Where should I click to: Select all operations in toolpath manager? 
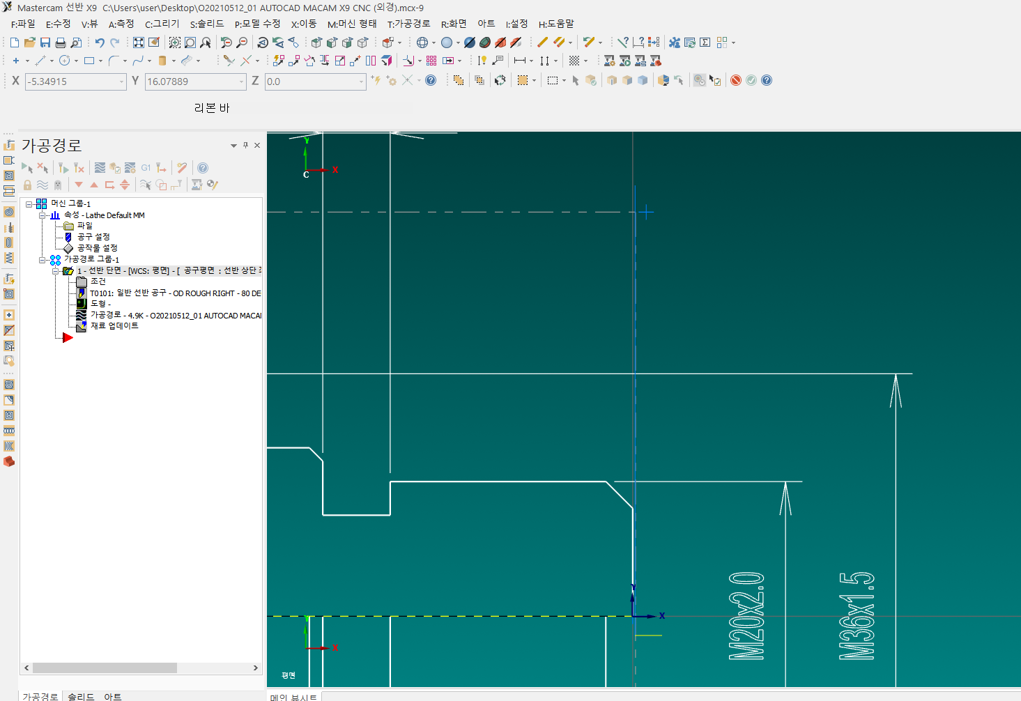point(27,168)
